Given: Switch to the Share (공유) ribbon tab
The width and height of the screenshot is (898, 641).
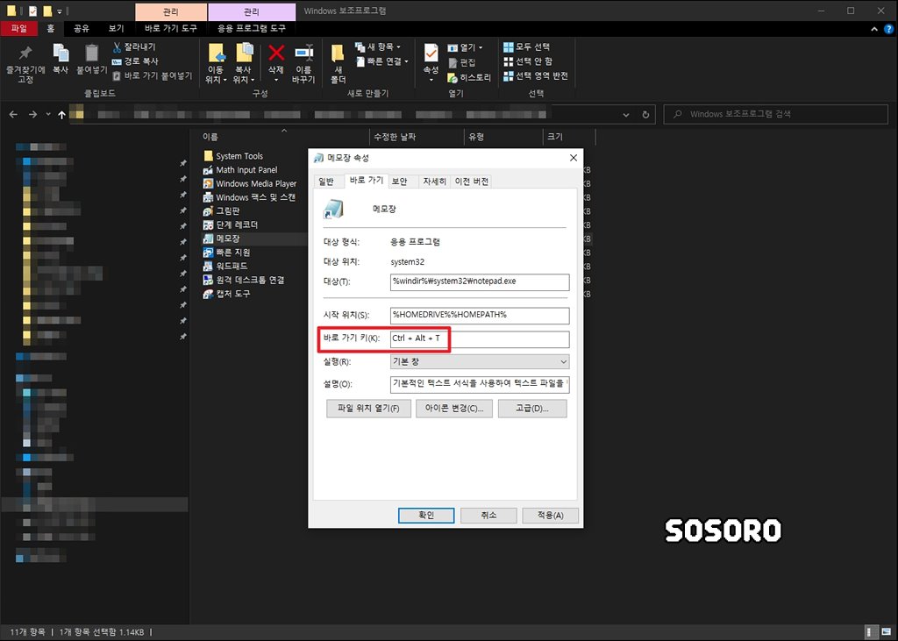Looking at the screenshot, I should click(82, 28).
